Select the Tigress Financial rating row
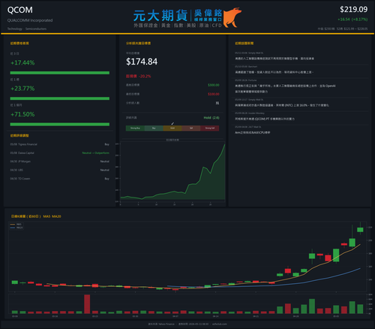The width and height of the screenshot is (375, 329). click(60, 144)
